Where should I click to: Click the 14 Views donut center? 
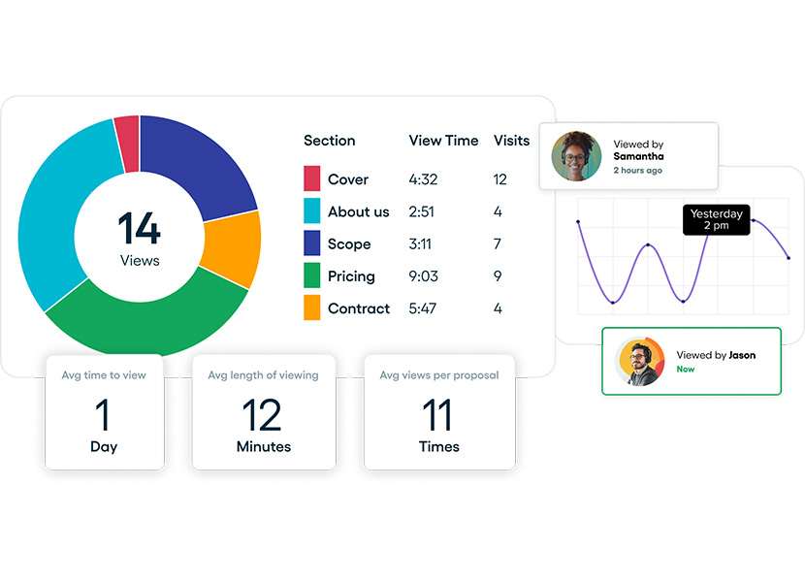(x=140, y=237)
